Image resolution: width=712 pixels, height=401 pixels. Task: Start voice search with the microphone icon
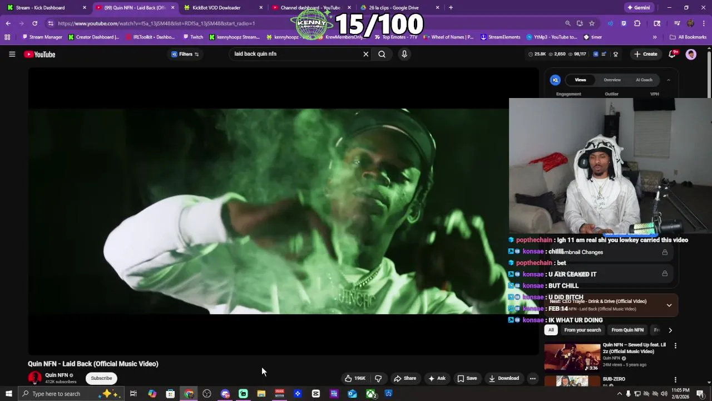[x=404, y=54]
